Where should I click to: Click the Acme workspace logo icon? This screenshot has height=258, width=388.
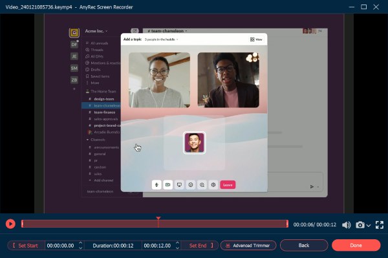tap(74, 32)
